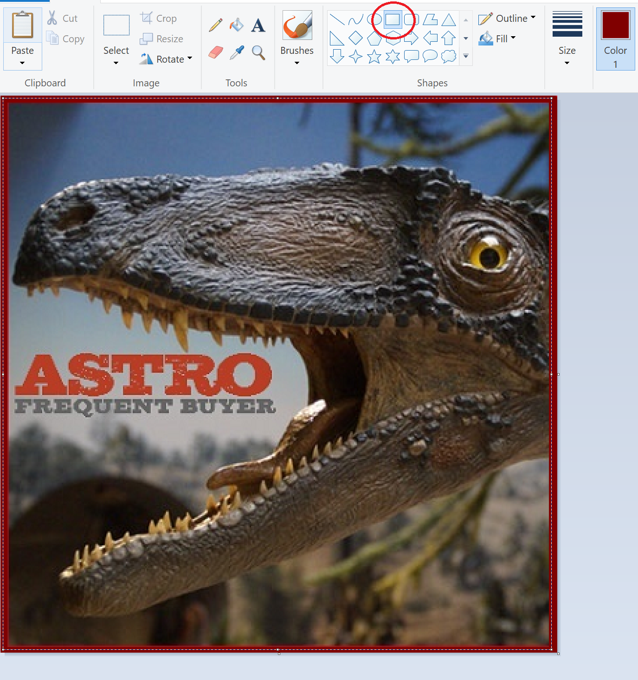Pick the Fill with color bucket tool
Viewport: 638px width, 680px height.
pos(237,25)
